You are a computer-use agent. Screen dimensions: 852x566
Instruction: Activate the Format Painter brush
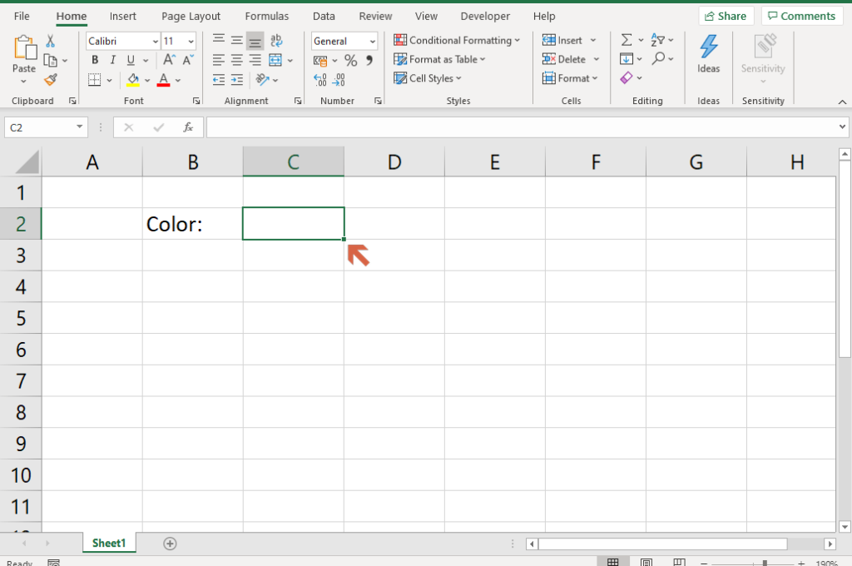[x=51, y=80]
